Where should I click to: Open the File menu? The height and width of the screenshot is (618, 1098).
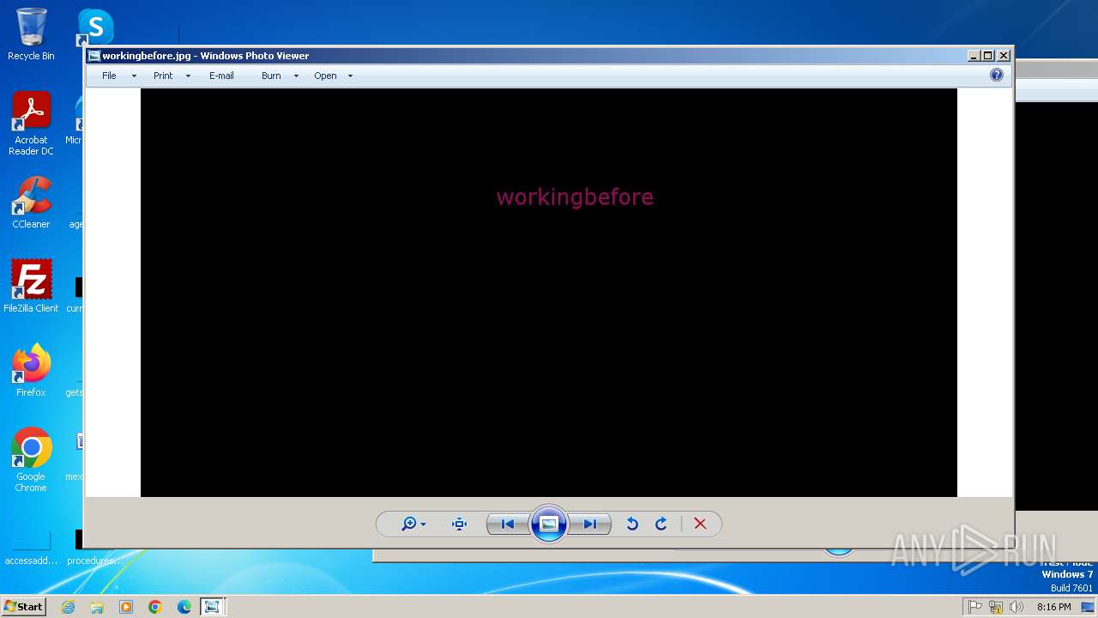pos(109,76)
